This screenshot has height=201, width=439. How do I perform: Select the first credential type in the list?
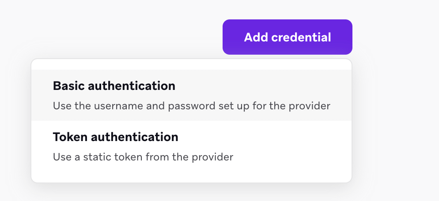click(x=191, y=95)
